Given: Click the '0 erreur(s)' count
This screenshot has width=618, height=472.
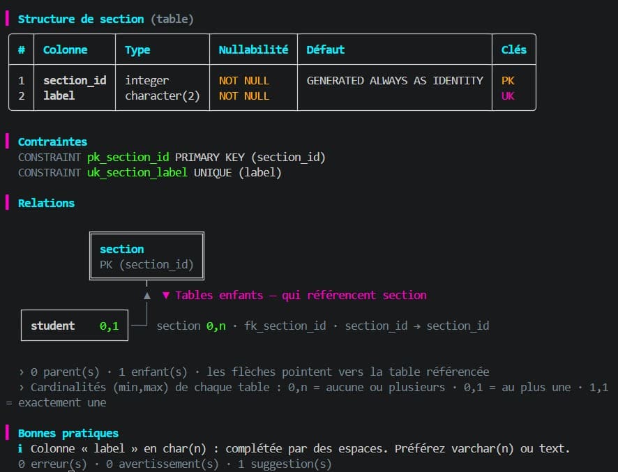Looking at the screenshot, I should point(52,464).
